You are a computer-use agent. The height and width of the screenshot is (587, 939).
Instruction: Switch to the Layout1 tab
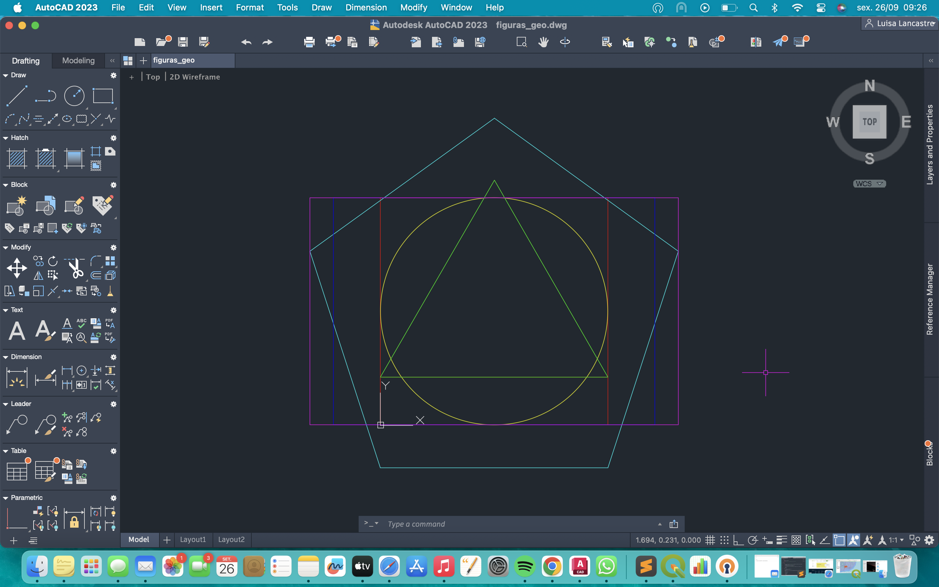point(193,540)
